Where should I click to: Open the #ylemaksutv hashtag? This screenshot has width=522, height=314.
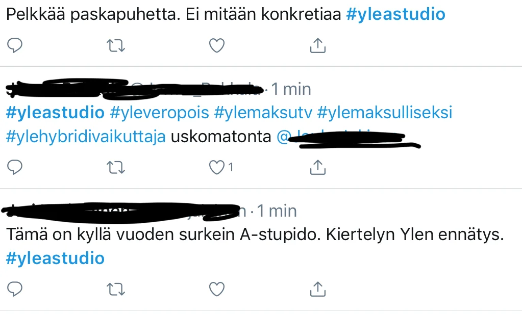coord(263,113)
